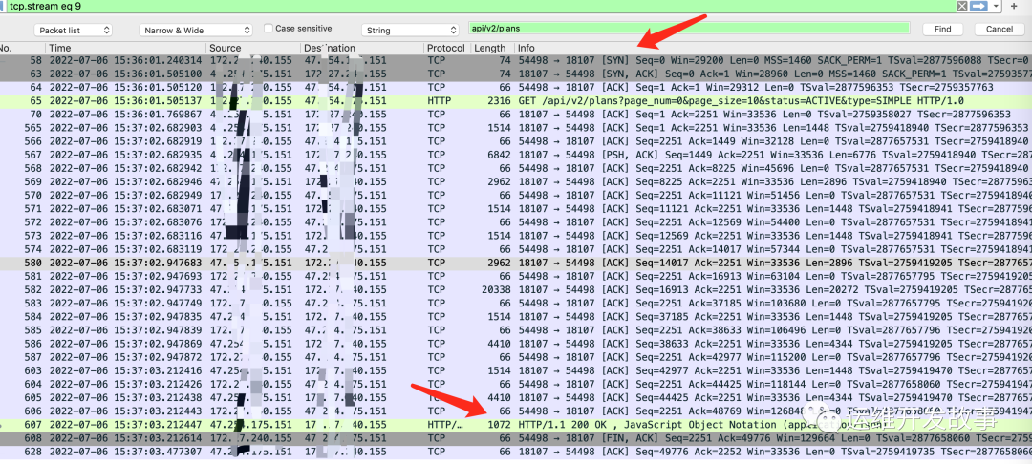Focus the tcp.stream eq 9 filter field

[478, 6]
